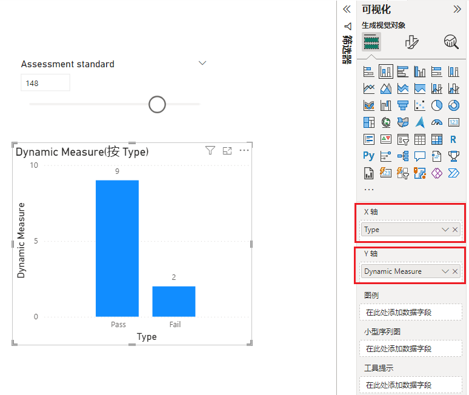Select the multi-row card visual
Image resolution: width=469 pixels, height=395 pixels.
pyautogui.click(x=369, y=139)
